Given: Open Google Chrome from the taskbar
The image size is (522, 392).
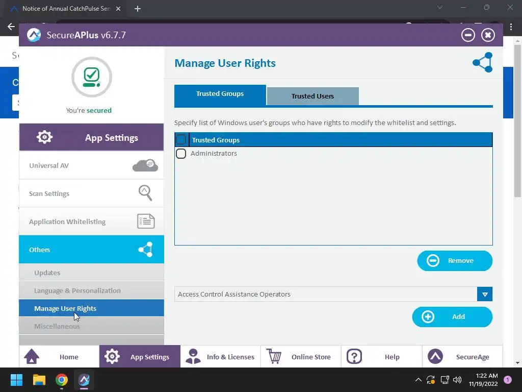Looking at the screenshot, I should coord(62,380).
